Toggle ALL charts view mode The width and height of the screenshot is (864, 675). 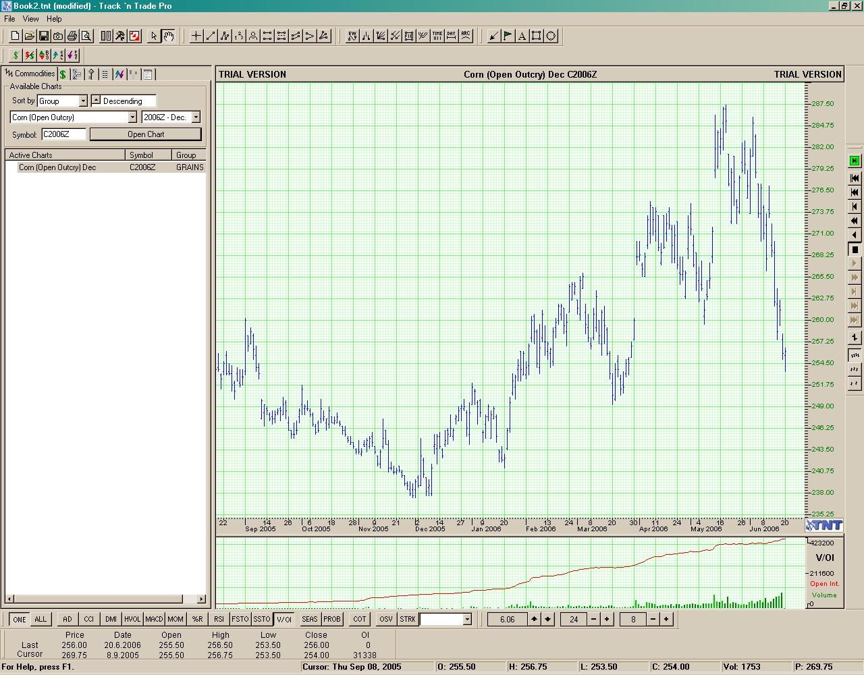tap(40, 619)
